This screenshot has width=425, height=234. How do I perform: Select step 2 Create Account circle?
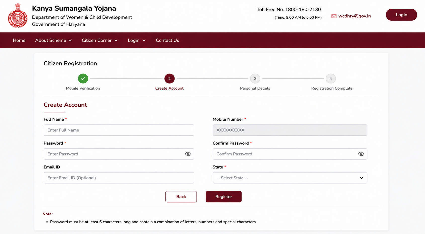click(169, 79)
